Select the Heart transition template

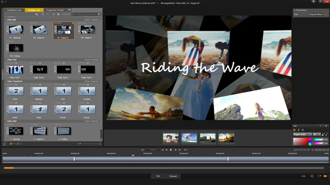15,109
